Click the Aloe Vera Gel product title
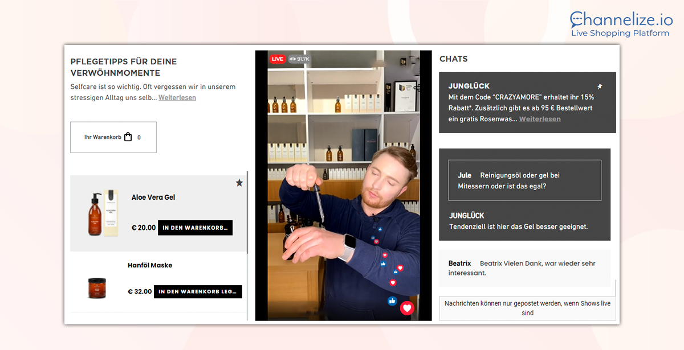The height and width of the screenshot is (350, 684). tap(153, 197)
